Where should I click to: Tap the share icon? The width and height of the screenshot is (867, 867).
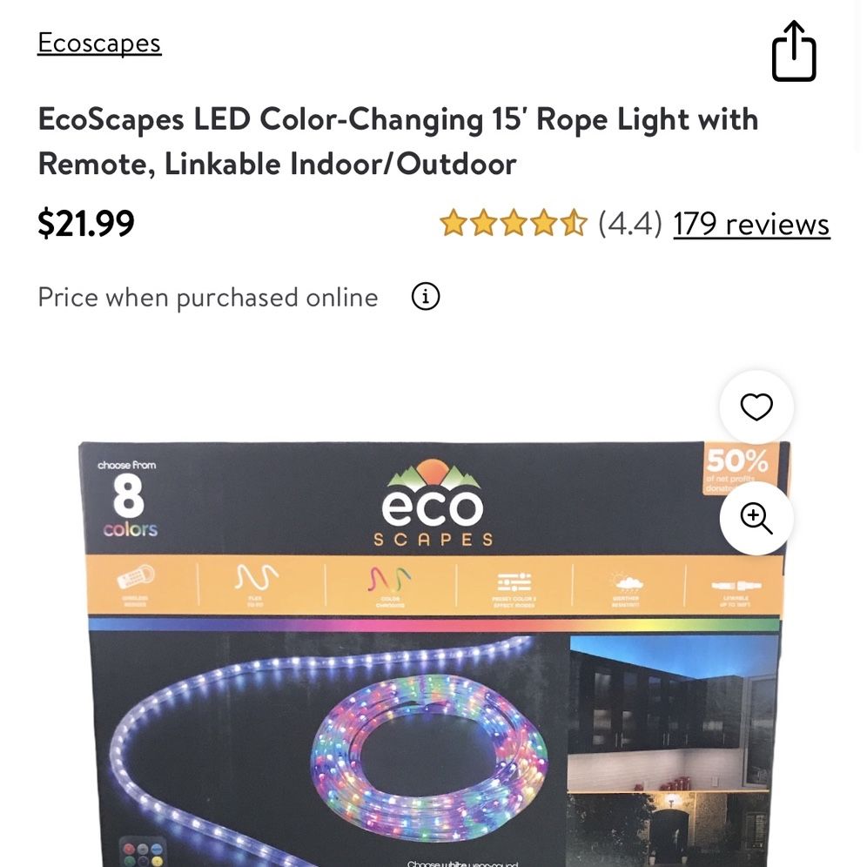coord(794,50)
